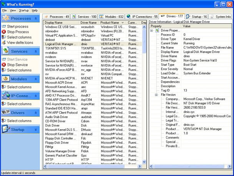The image size is (234, 176).
Task: Collapse the IP-Connections sidebar section
Action: tap(36, 96)
